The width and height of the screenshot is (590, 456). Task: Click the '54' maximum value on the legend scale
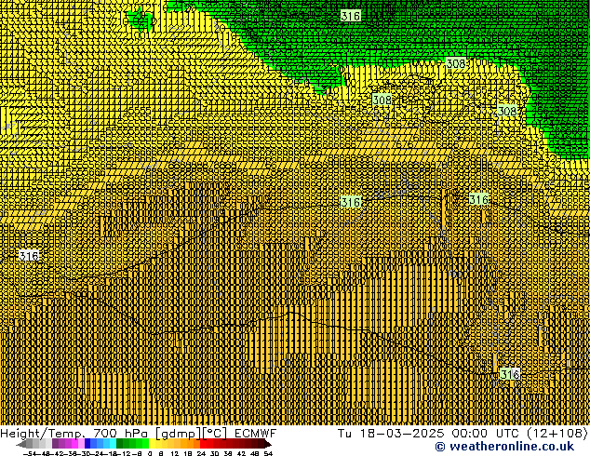pos(268,453)
